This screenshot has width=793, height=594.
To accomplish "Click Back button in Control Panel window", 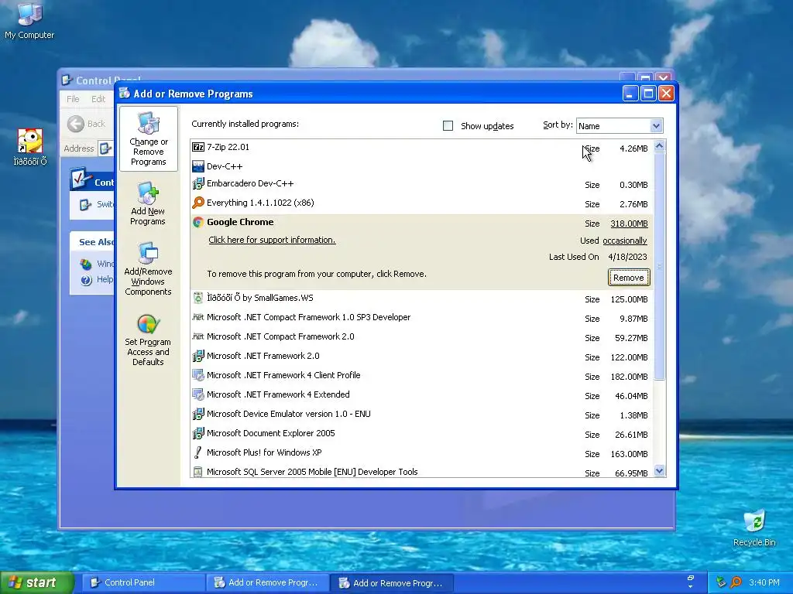I will (x=87, y=124).
